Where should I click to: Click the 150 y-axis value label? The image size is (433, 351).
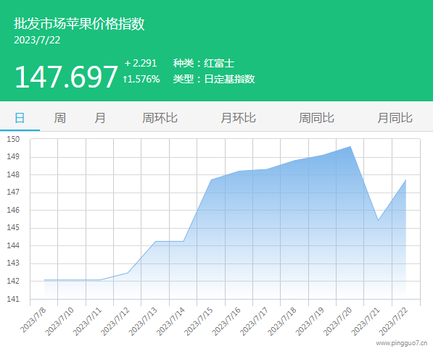point(13,139)
